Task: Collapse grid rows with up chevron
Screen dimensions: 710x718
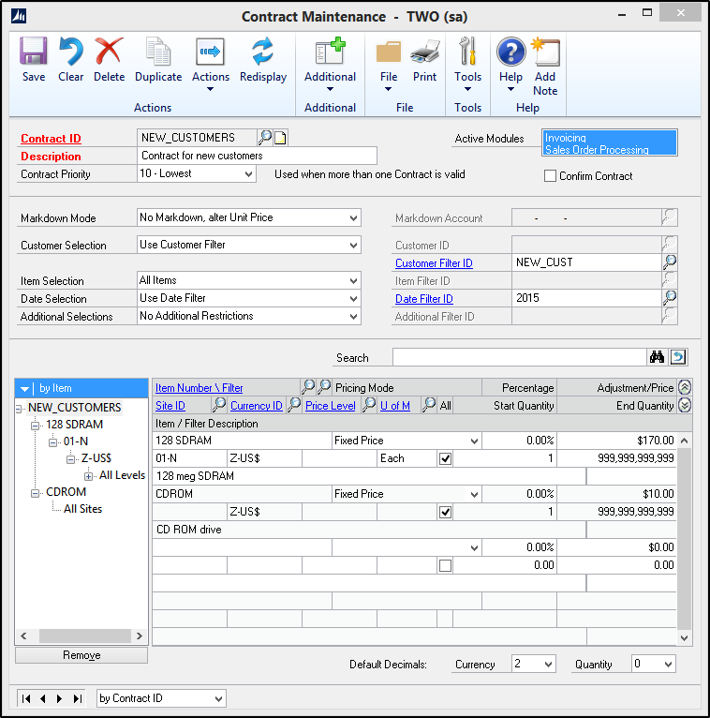Action: pos(685,387)
